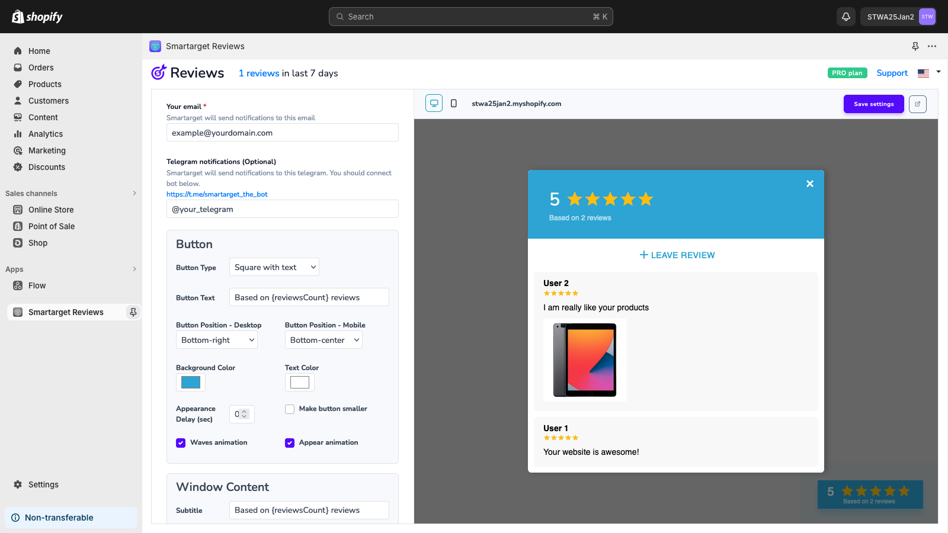Switch preview to mobile view
948x533 pixels.
point(454,104)
